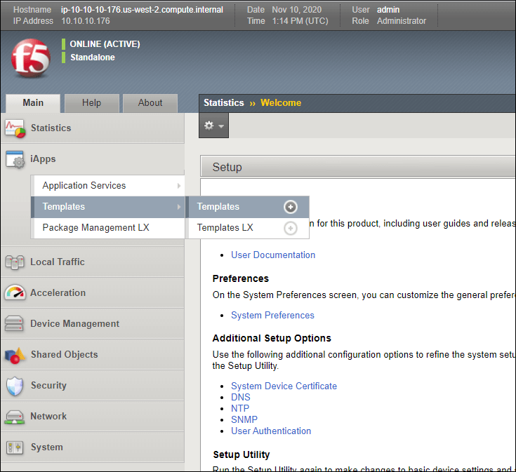Select Package Management LX menu item
Image resolution: width=516 pixels, height=472 pixels.
pos(95,228)
